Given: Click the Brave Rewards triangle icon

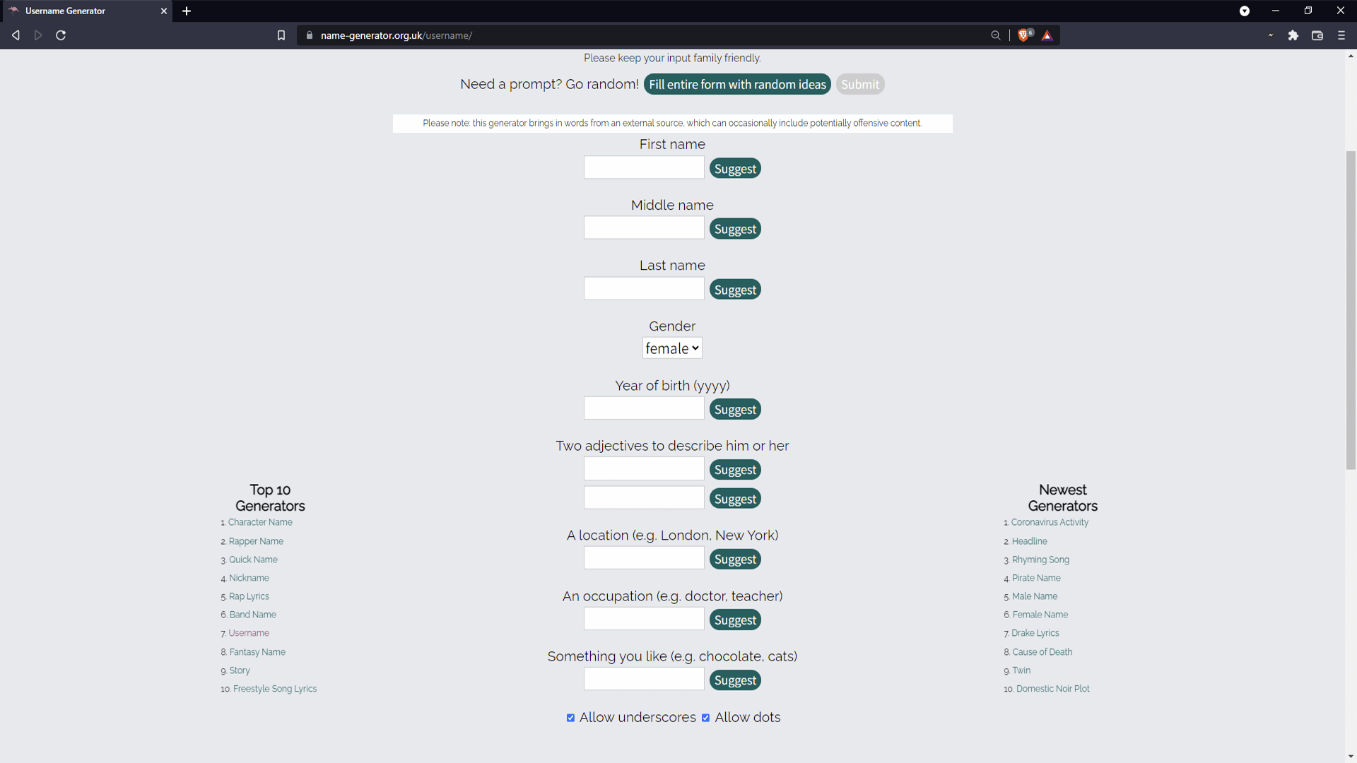Looking at the screenshot, I should 1047,35.
